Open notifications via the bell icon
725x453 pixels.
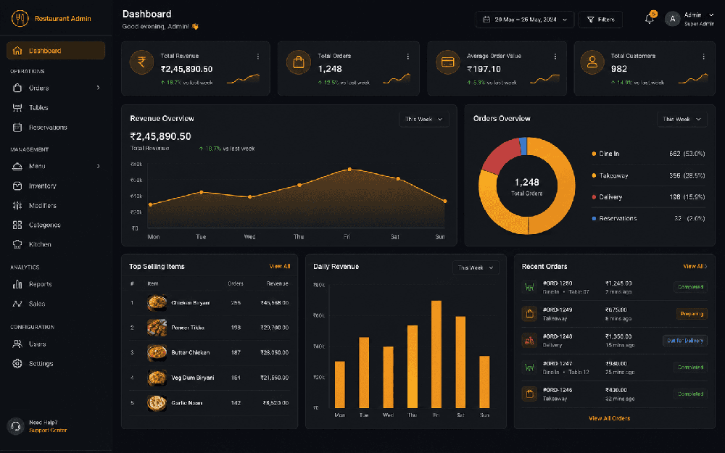coord(649,19)
